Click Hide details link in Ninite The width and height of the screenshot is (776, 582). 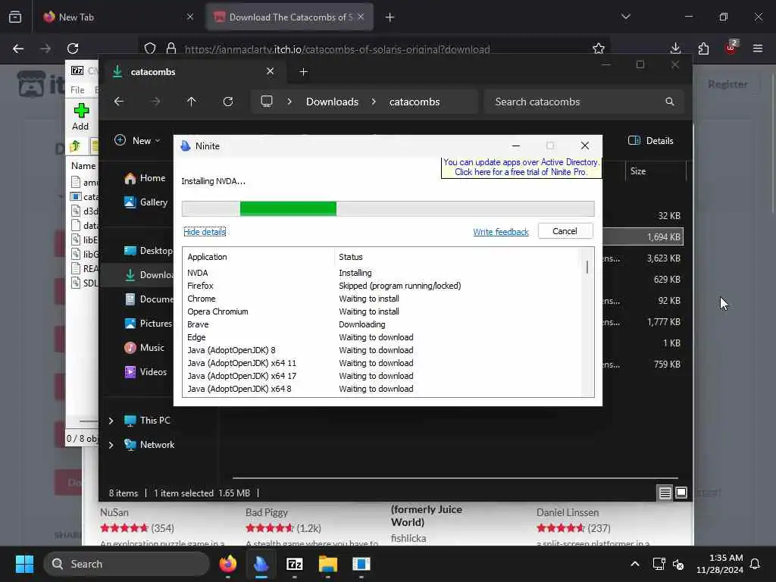coord(205,232)
